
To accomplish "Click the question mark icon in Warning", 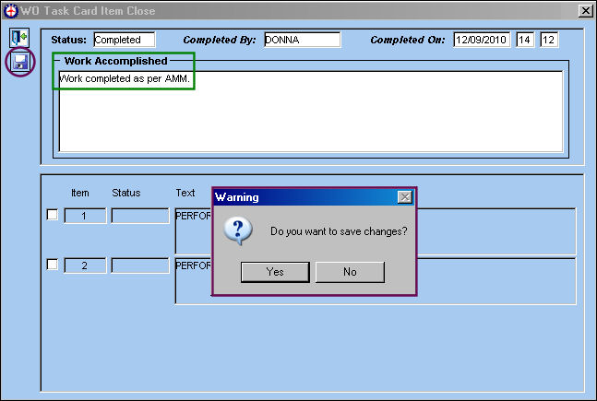I will pyautogui.click(x=238, y=230).
